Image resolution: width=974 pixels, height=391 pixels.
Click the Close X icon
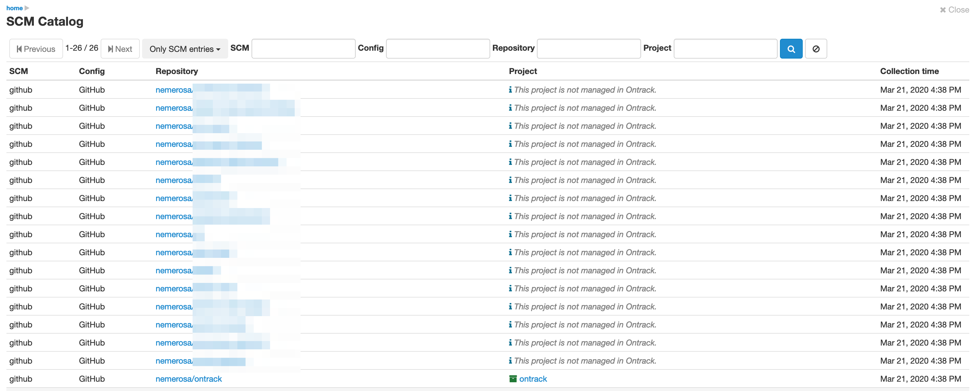coord(942,10)
